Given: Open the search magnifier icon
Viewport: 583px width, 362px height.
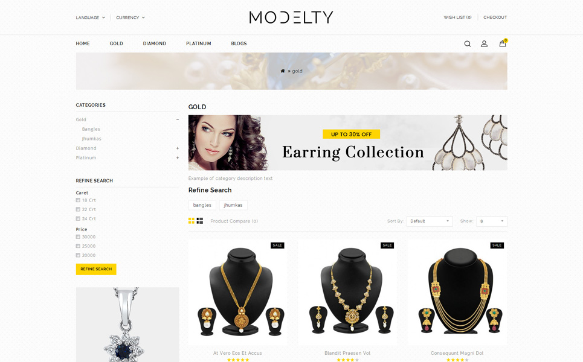Looking at the screenshot, I should (x=468, y=44).
